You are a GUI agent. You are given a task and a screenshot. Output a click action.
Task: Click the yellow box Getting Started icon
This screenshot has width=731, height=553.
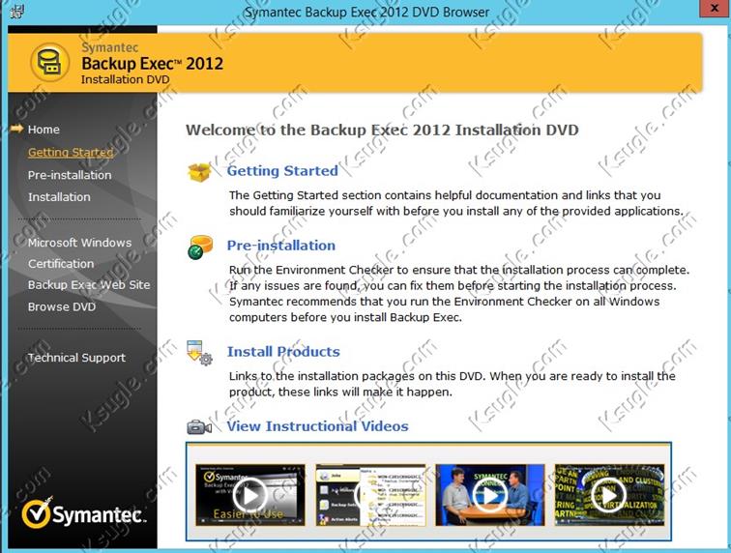point(199,172)
